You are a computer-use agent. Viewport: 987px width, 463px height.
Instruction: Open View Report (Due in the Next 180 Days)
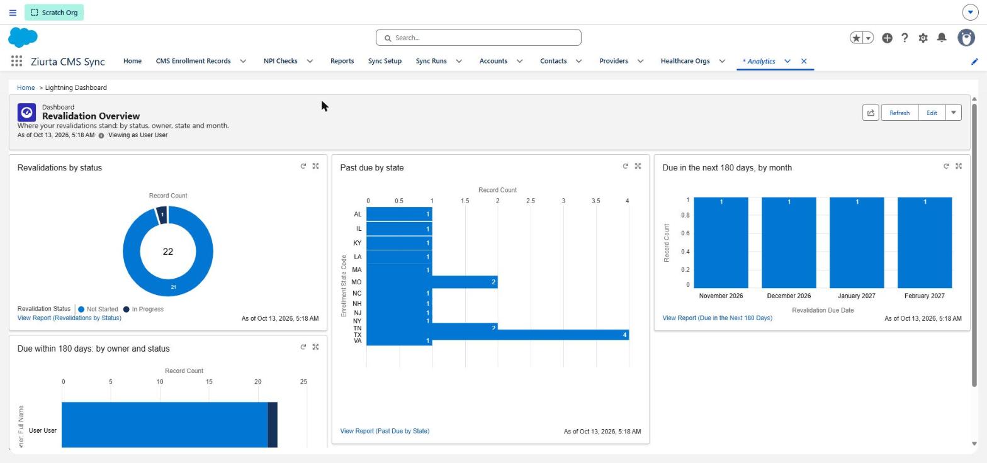pyautogui.click(x=717, y=318)
